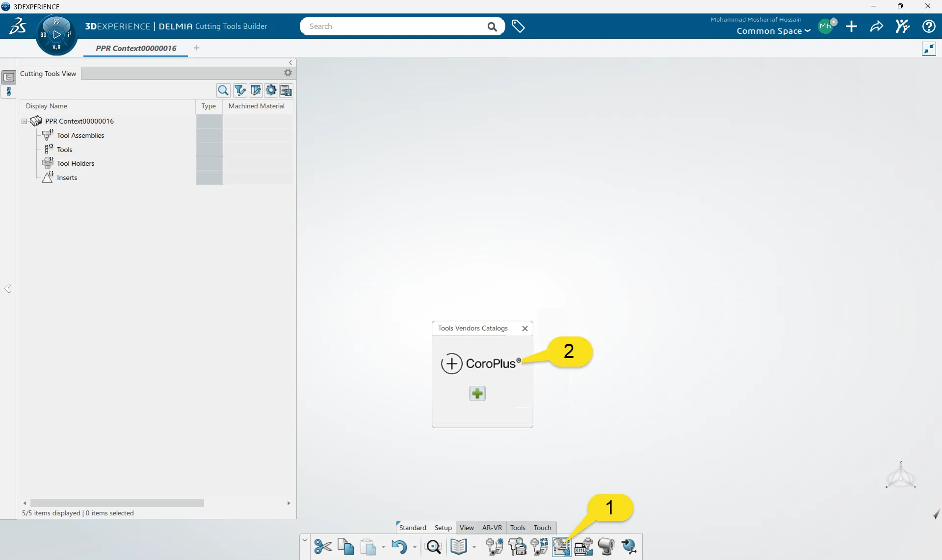Open the undo history dropdown arrow
The width and height of the screenshot is (942, 560).
point(415,547)
